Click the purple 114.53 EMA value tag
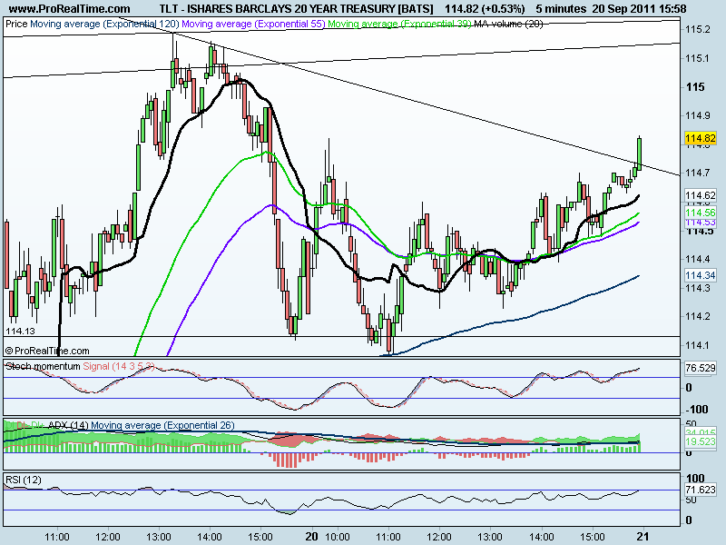Screen dimensions: 726x545 pos(700,223)
